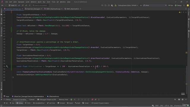Open the Tools menu
This screenshot has width=190, height=107.
53,2
